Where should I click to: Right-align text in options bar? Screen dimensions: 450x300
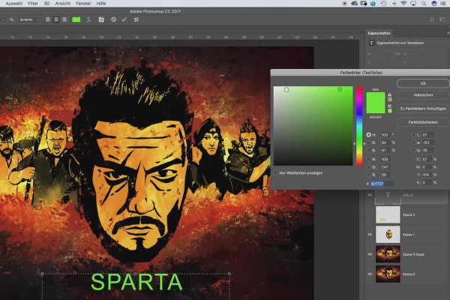64,19
